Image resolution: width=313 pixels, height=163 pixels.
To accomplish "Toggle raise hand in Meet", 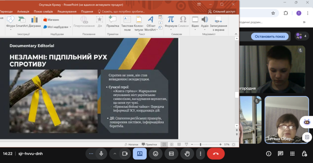I will click(x=187, y=154).
